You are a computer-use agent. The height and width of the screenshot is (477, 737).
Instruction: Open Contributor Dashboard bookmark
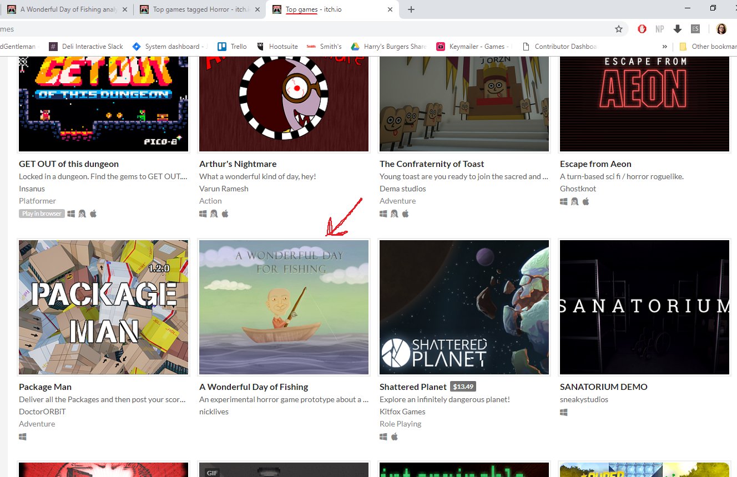tap(559, 47)
